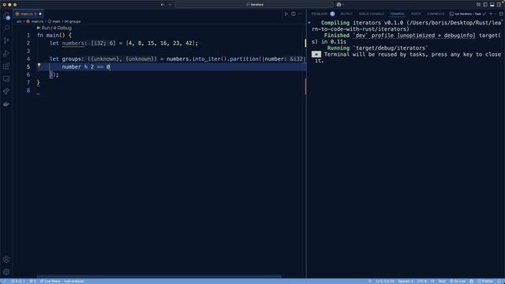Click the Spaces: 4 indentation indicator
Screen dimensions: 505x284
point(406,281)
